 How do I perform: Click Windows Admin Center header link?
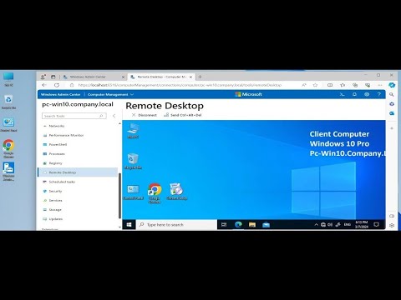tap(60, 94)
